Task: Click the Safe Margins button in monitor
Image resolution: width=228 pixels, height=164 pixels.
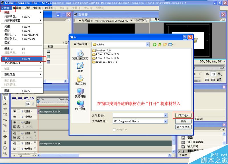Action: [x=213, y=74]
